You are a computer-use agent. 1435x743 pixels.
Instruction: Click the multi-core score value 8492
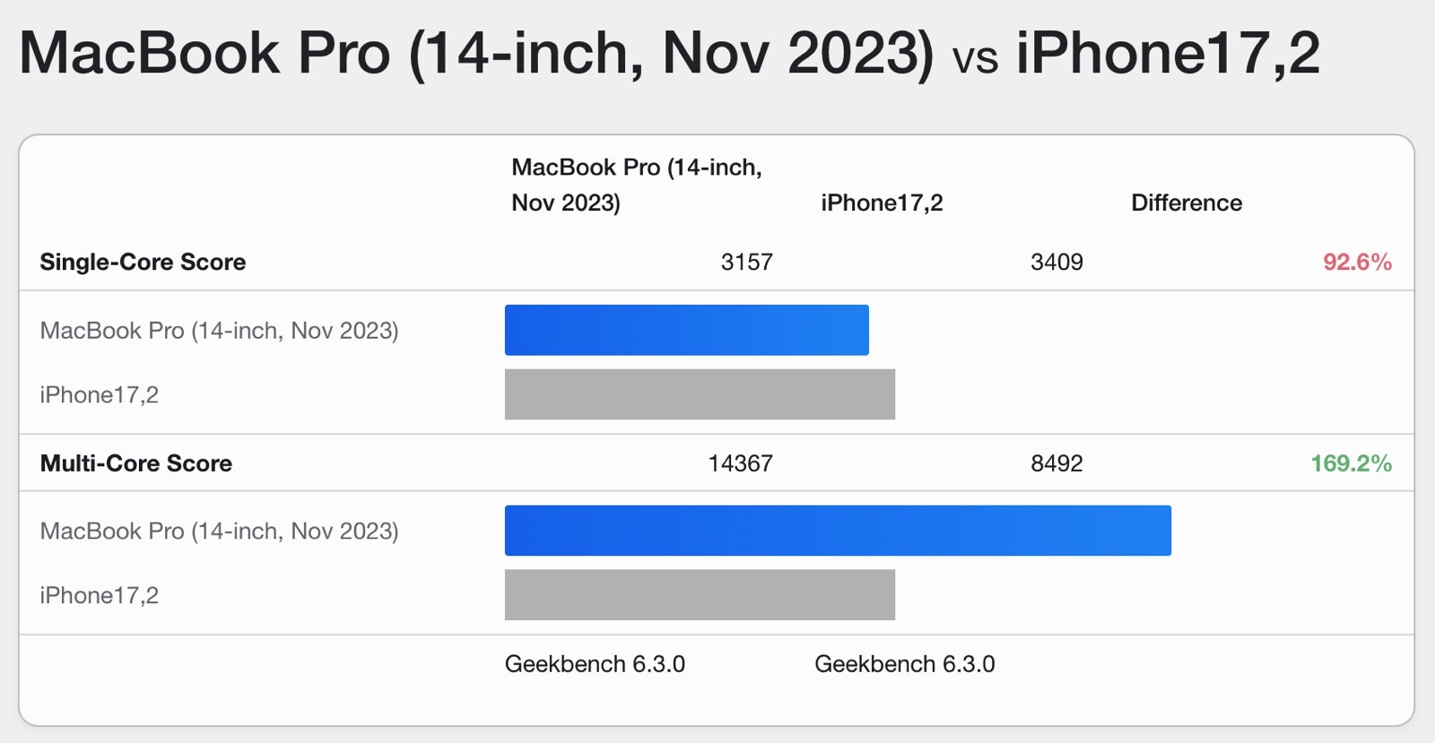(x=1057, y=463)
